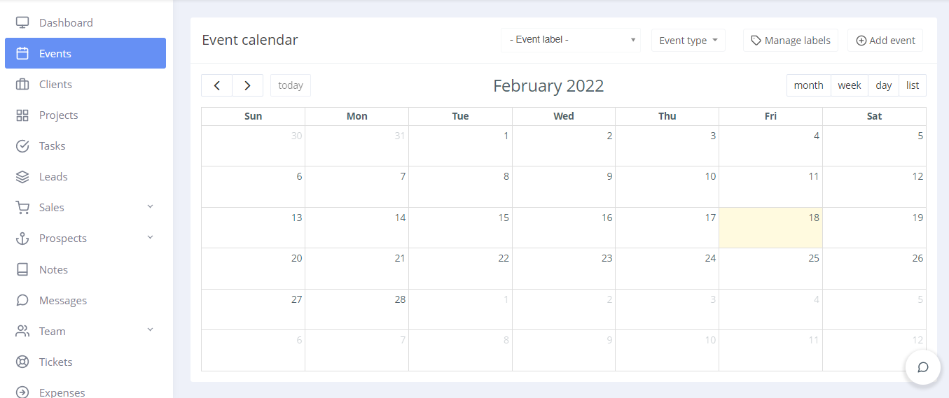Viewport: 949px width, 398px height.
Task: Expand the Prospects submenu
Action: pos(150,238)
